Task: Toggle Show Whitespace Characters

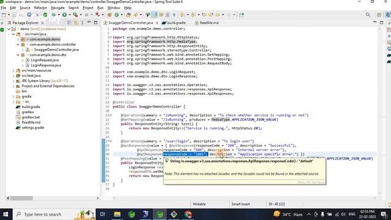Action: pyautogui.click(x=174, y=15)
